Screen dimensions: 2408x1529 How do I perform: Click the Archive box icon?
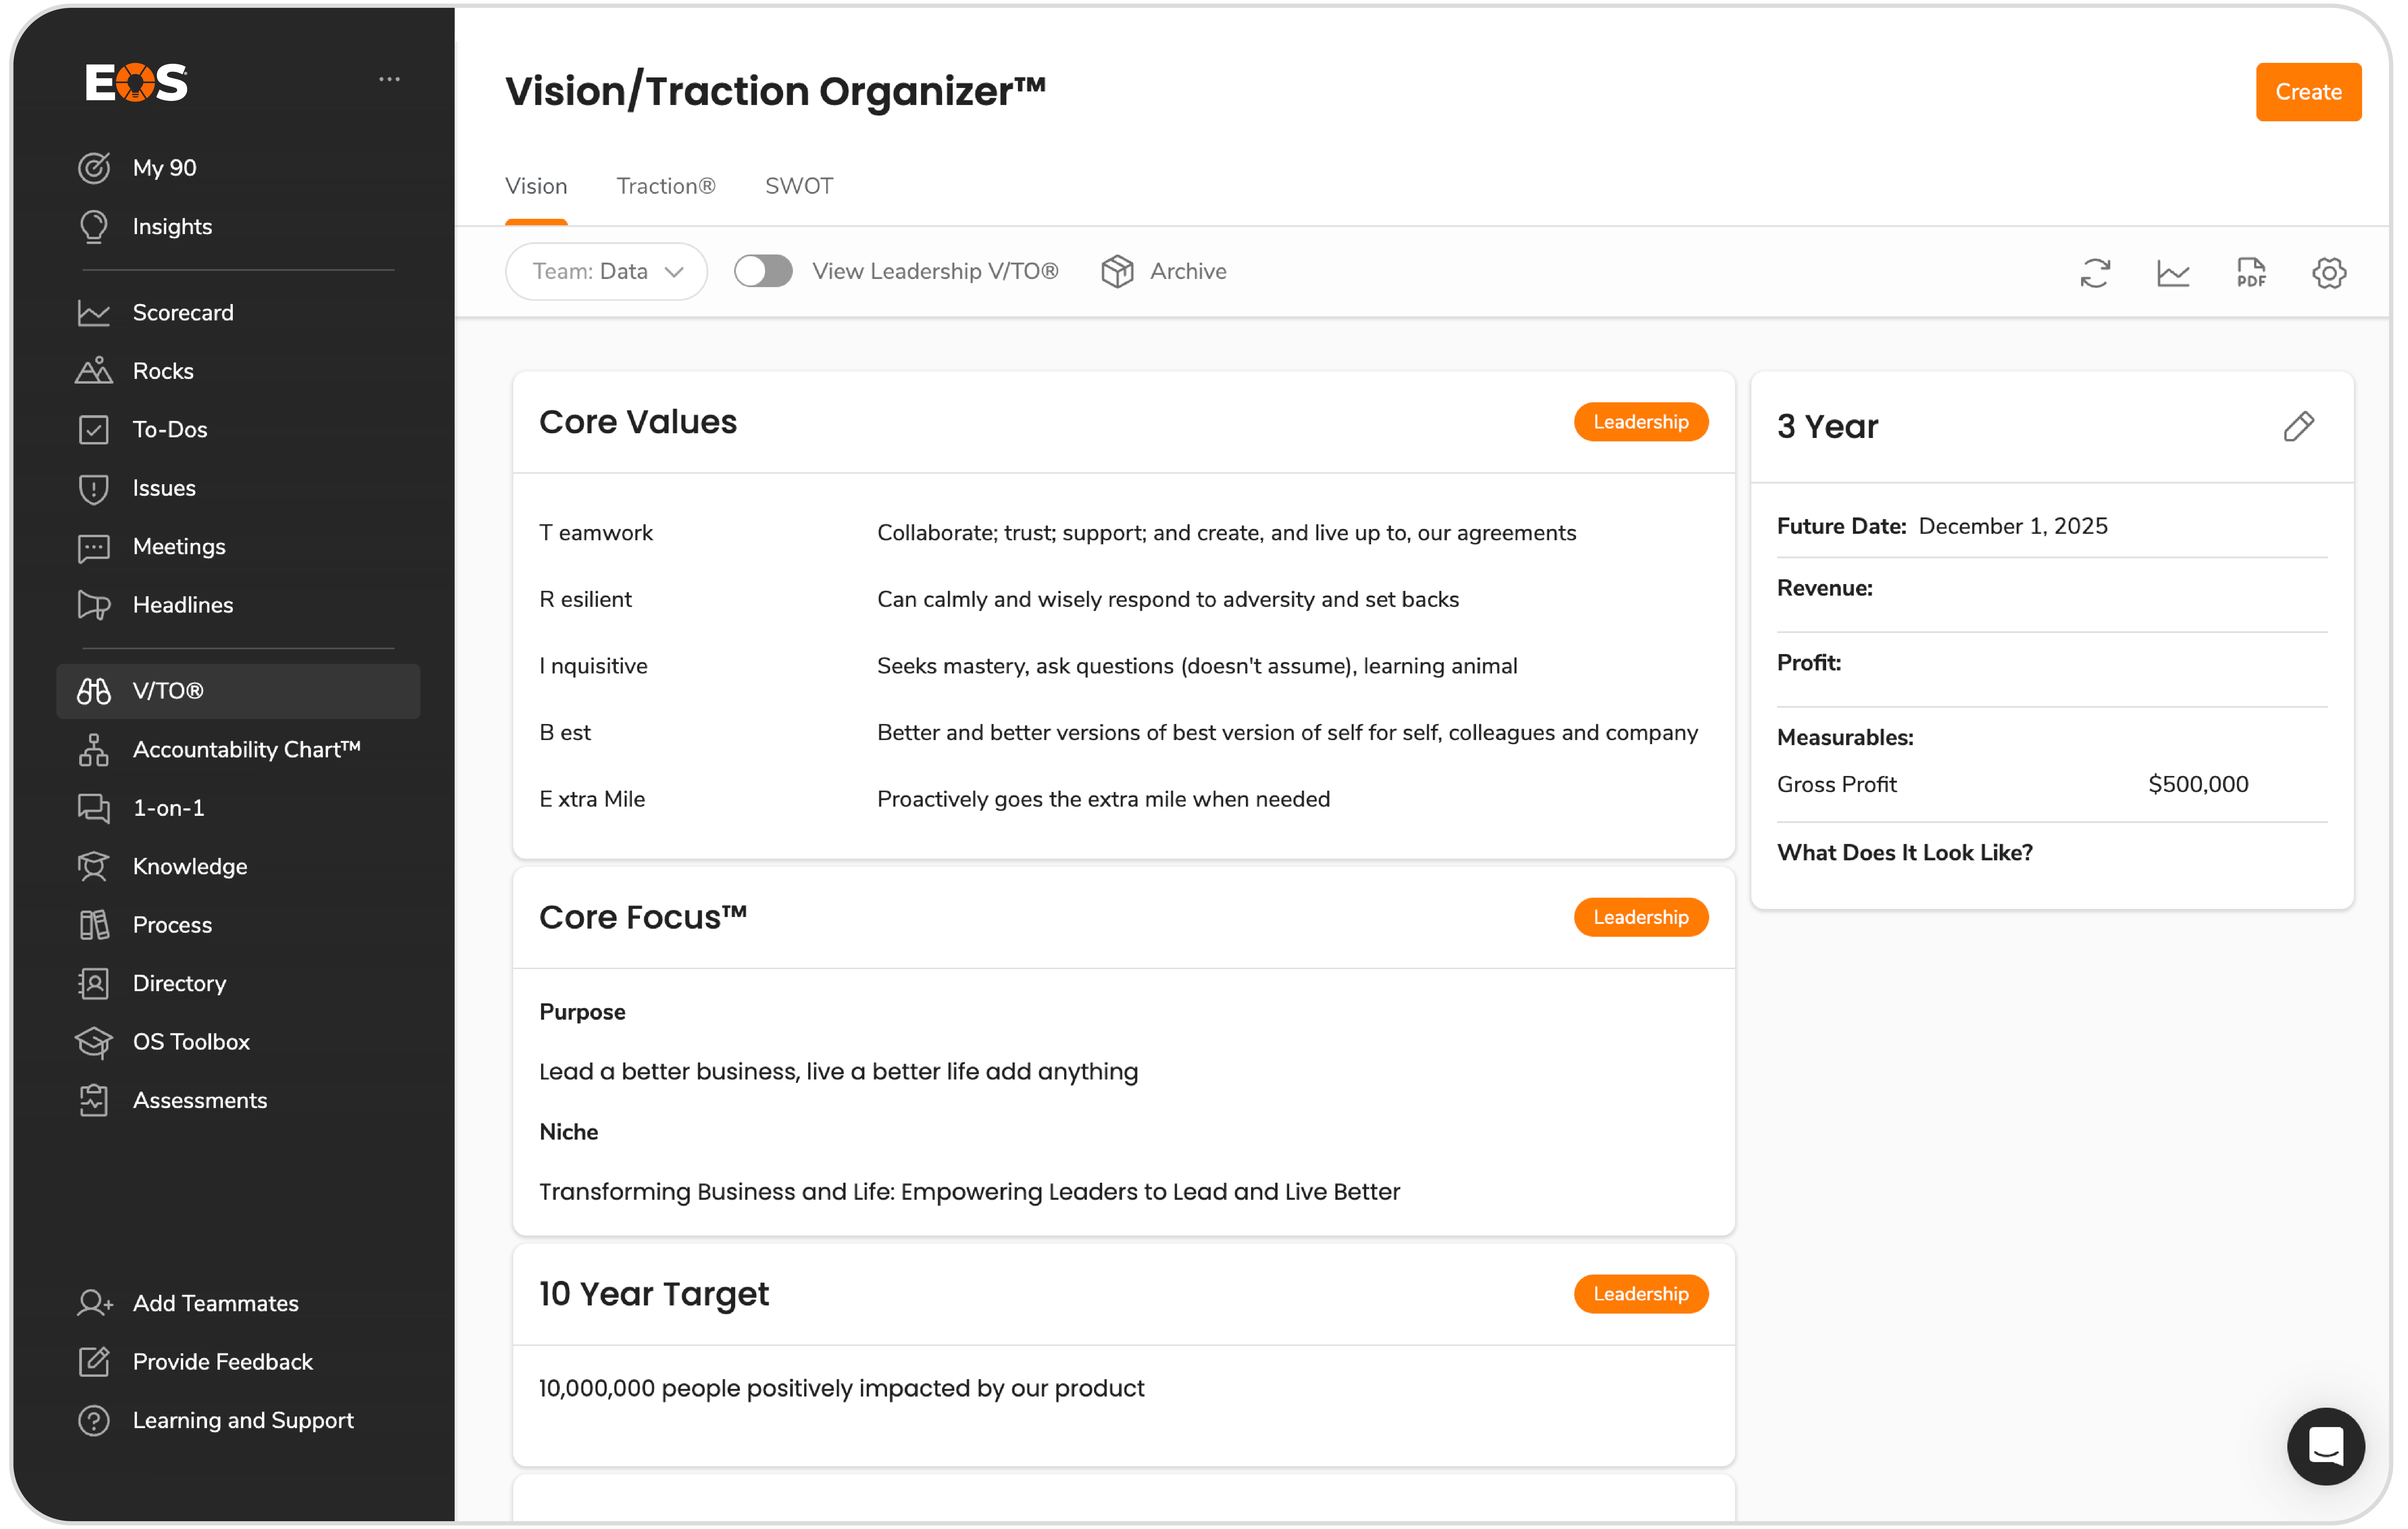[1117, 271]
